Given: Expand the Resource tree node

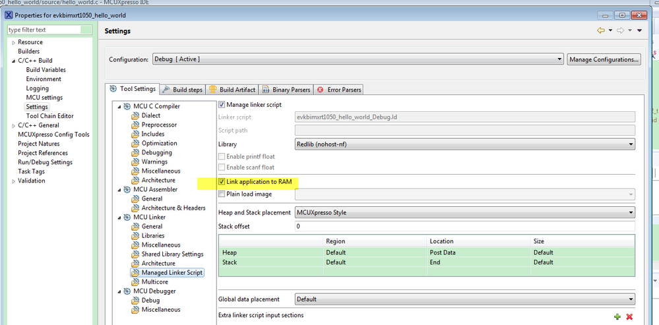Looking at the screenshot, I should pos(13,42).
